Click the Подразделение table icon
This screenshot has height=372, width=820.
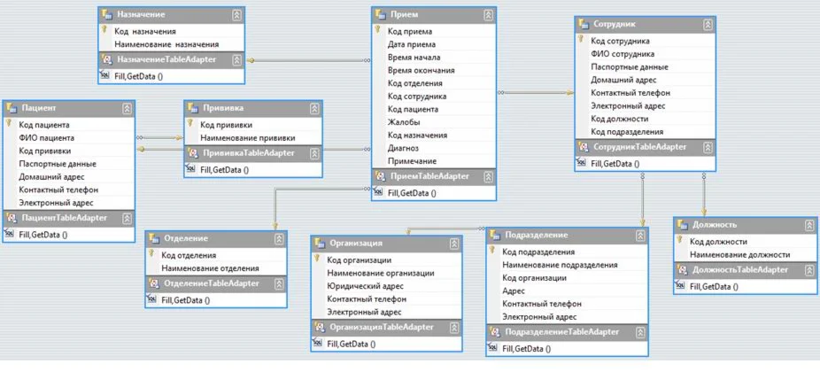tap(495, 235)
